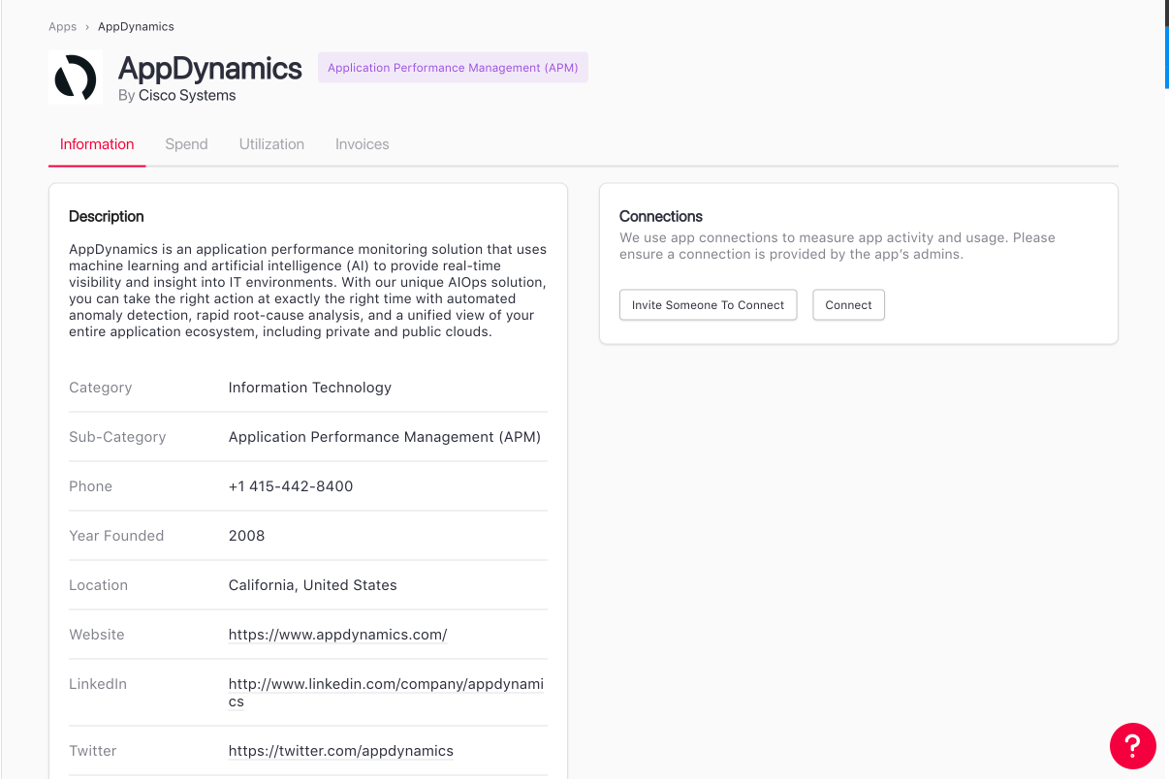View the Invoices tab
Screen dimensions: 1169x779
pos(363,144)
